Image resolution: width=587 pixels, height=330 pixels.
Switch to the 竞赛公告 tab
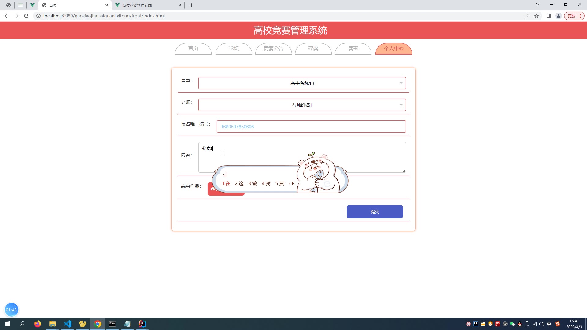coord(274,49)
